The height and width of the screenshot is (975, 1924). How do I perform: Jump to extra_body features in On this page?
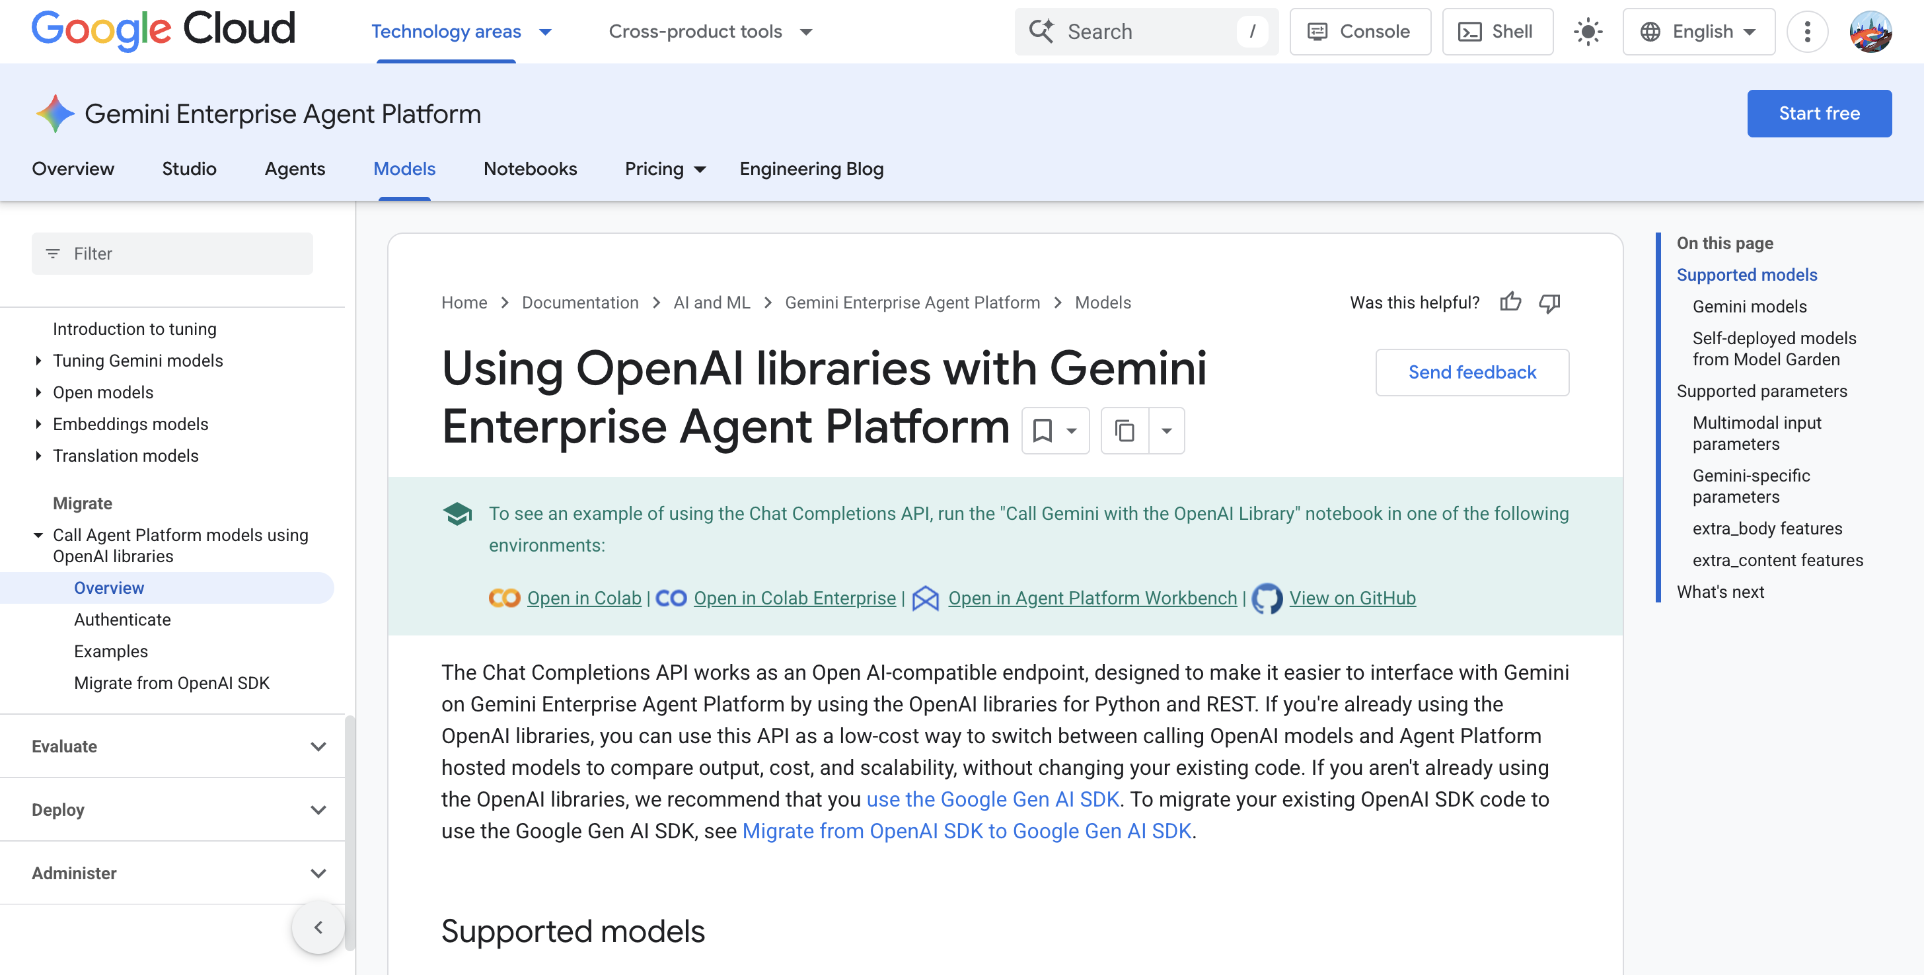tap(1767, 528)
